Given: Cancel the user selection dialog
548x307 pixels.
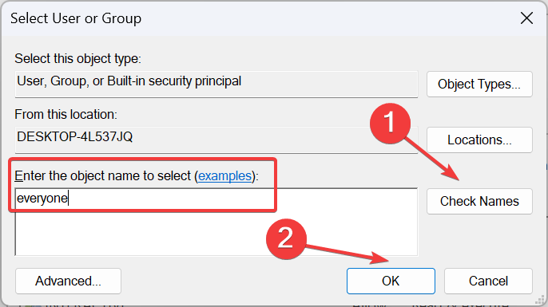Looking at the screenshot, I should coord(488,281).
